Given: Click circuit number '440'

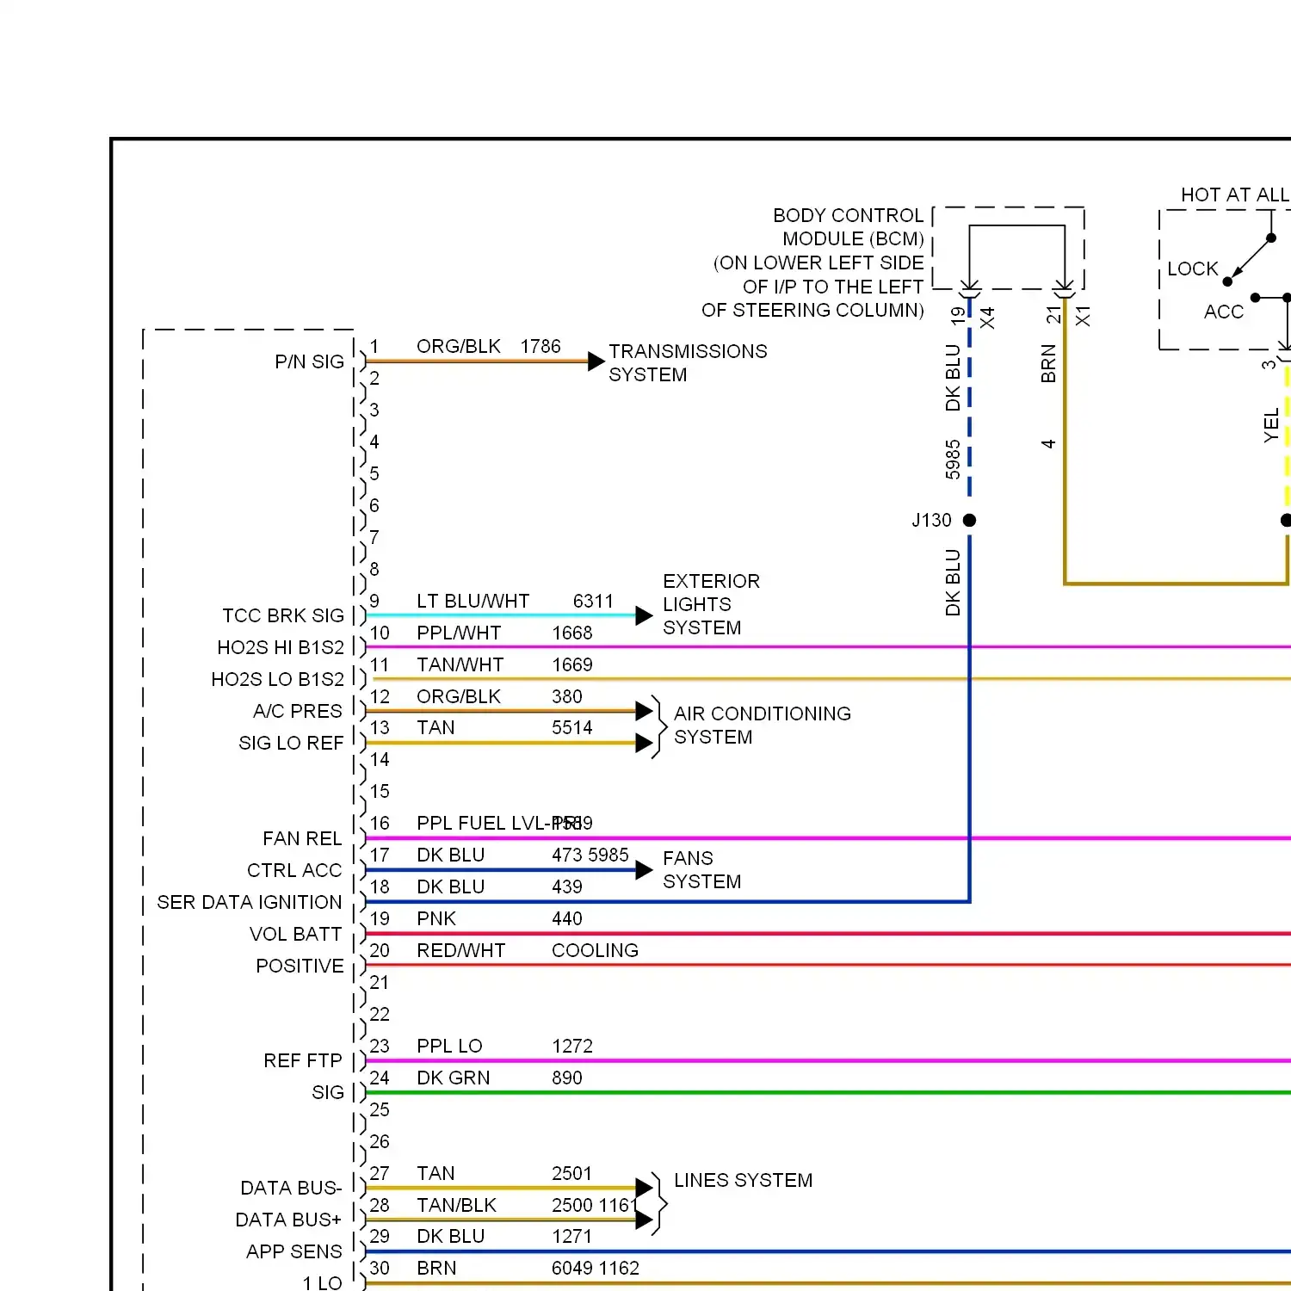Looking at the screenshot, I should pos(566,918).
